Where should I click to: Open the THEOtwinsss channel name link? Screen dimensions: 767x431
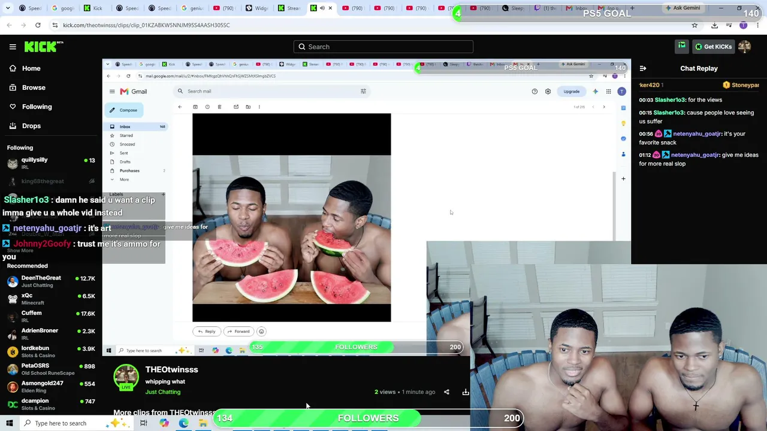171,369
